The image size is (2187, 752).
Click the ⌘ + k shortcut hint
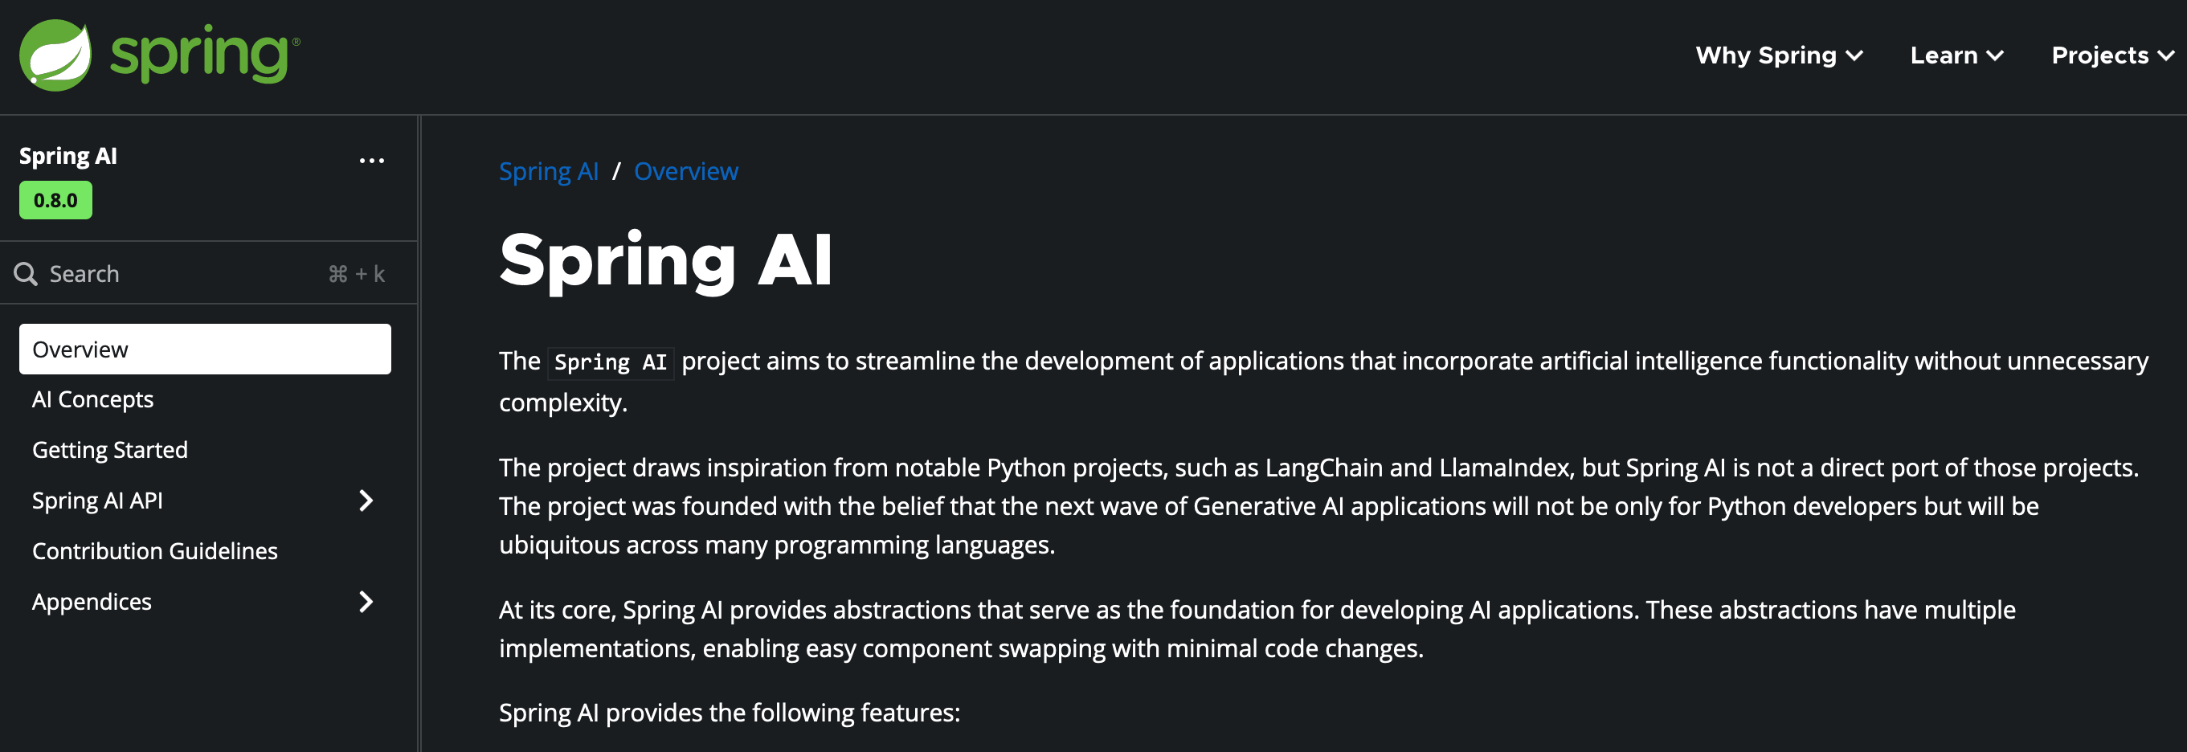pos(357,274)
